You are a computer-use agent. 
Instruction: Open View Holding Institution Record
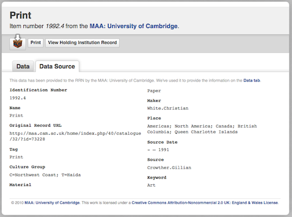click(x=82, y=43)
